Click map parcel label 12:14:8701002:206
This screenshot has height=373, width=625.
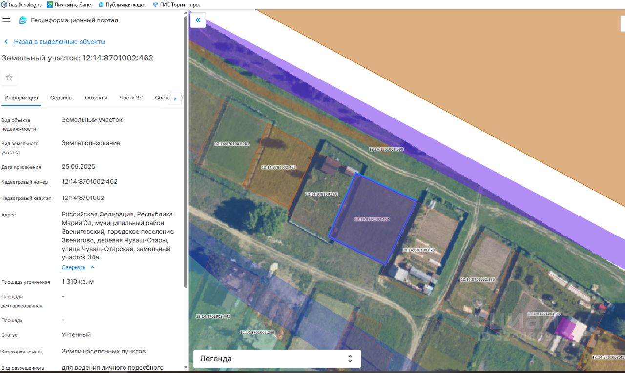coord(257,332)
